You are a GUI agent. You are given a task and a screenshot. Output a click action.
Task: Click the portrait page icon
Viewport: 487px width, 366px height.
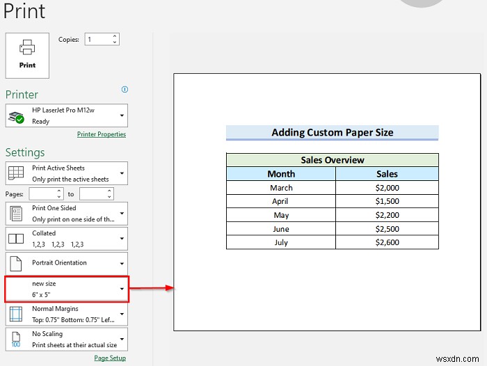point(16,264)
